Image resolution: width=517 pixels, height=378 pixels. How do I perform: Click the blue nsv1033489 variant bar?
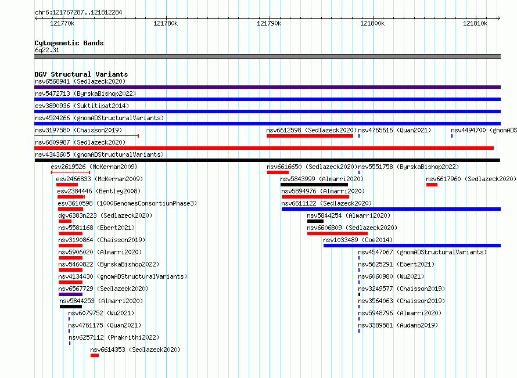(412, 246)
